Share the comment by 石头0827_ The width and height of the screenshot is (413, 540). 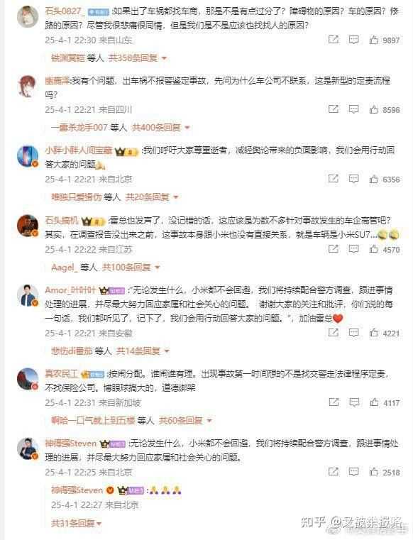pyautogui.click(x=333, y=40)
